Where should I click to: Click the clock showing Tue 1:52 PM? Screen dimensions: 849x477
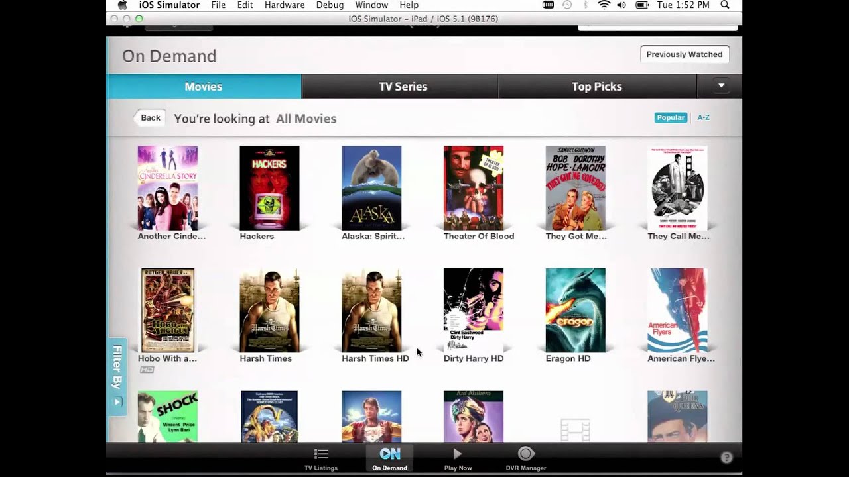point(683,5)
